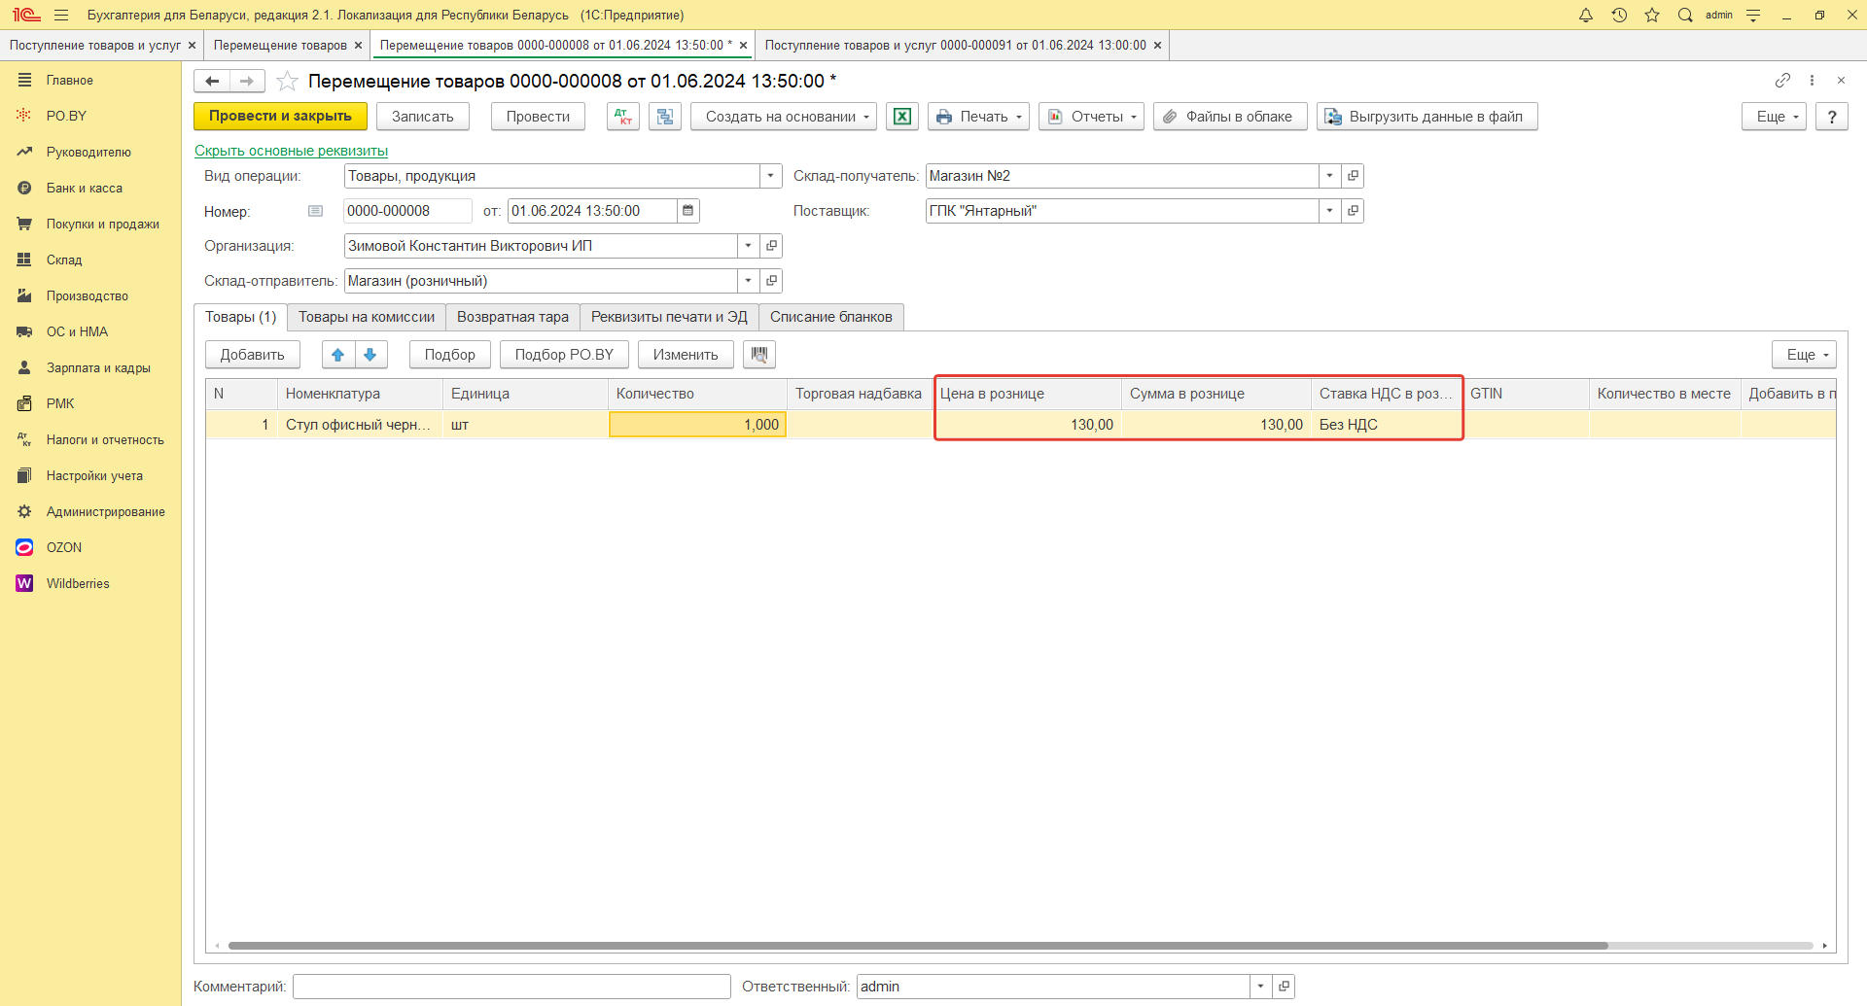1867x1006 pixels.
Task: Expand Склад-отправитель dropdown list
Action: [748, 281]
